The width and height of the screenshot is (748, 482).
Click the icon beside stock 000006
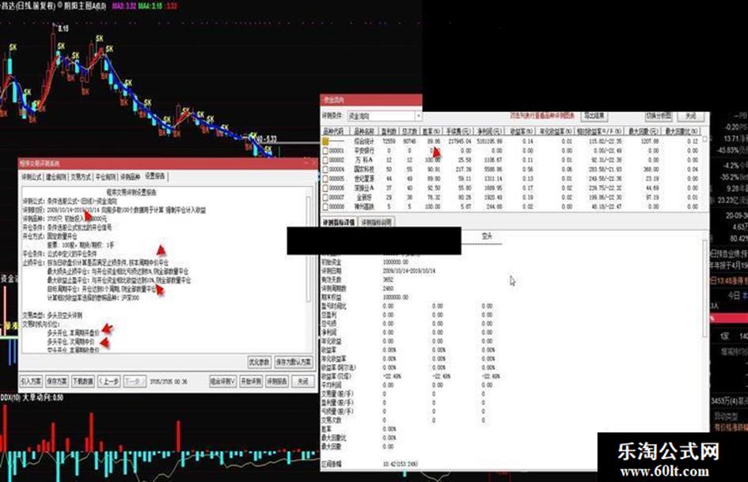[x=325, y=188]
